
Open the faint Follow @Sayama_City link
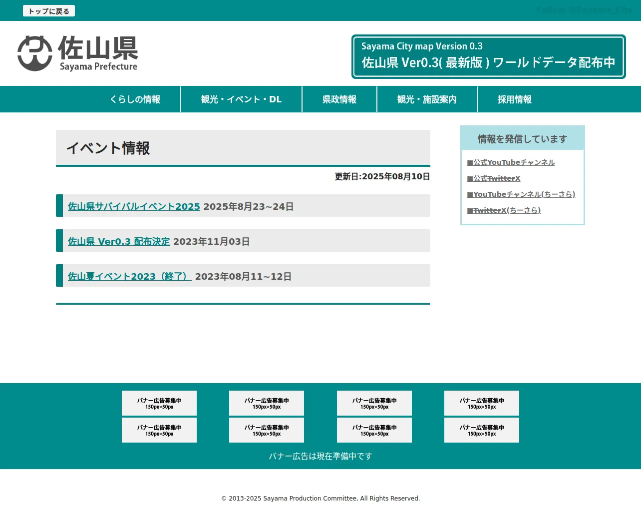pos(584,9)
